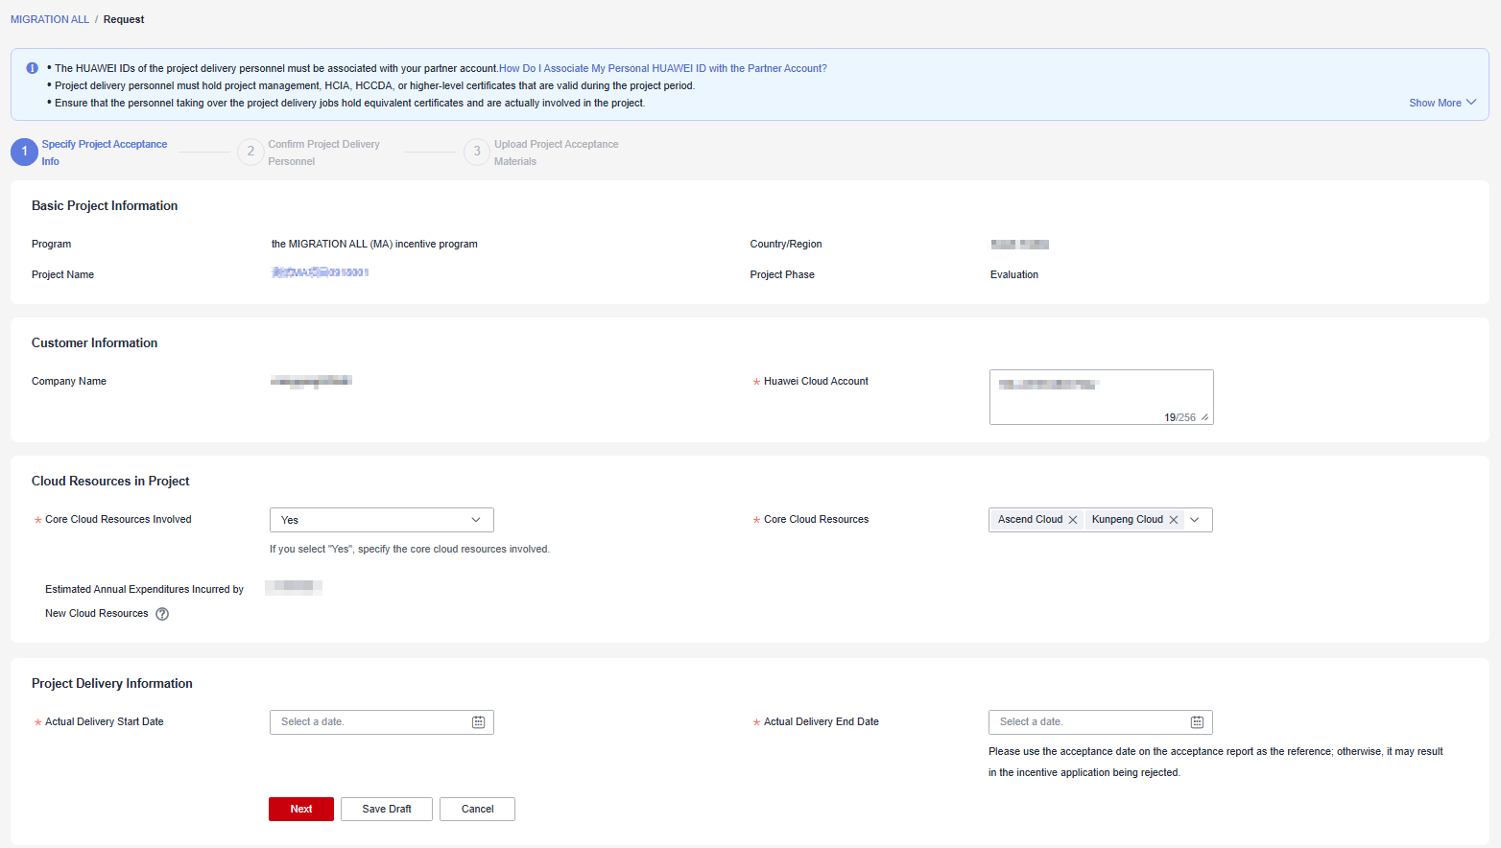
Task: Click the info icon in notice banner
Action: [x=32, y=68]
